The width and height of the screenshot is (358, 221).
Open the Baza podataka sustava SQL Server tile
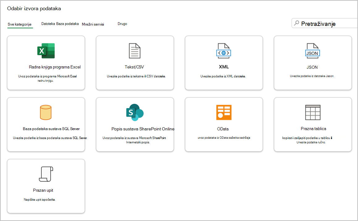[46, 125]
